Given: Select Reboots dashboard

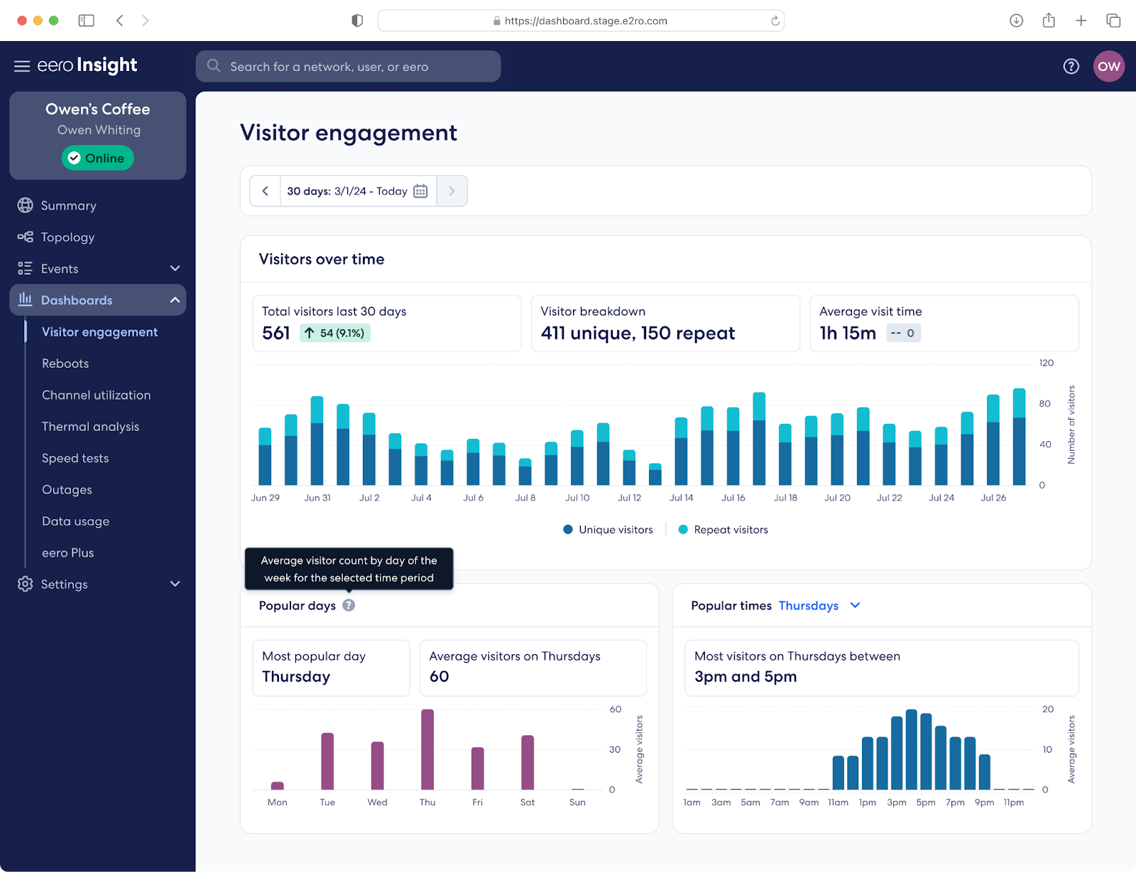Looking at the screenshot, I should pyautogui.click(x=65, y=364).
